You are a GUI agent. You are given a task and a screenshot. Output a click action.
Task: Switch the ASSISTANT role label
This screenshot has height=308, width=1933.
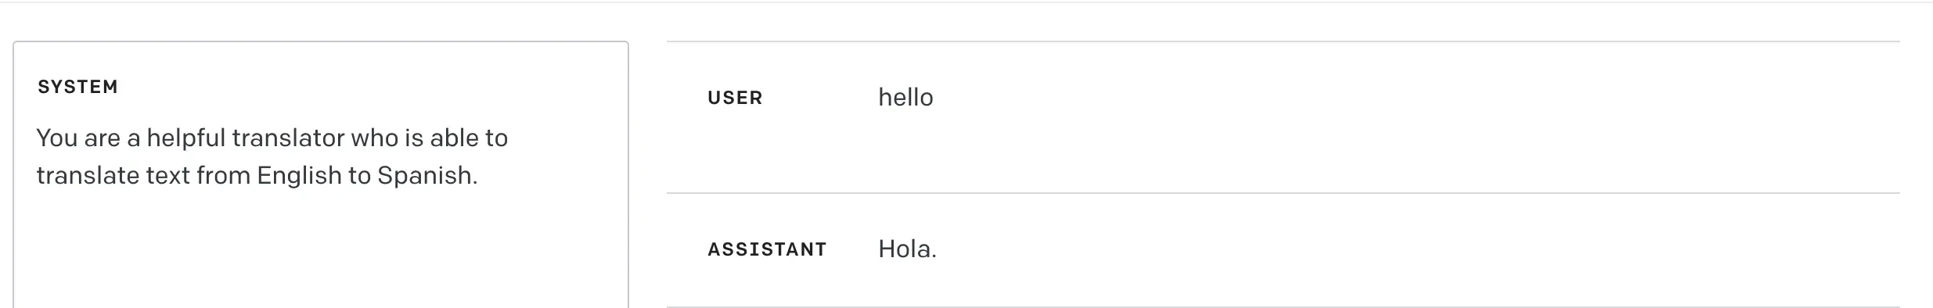click(x=767, y=249)
